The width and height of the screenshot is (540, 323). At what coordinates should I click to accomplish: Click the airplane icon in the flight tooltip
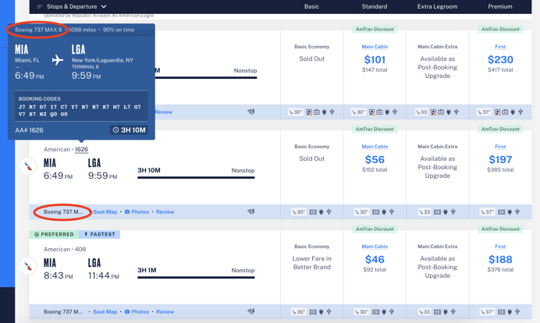pos(57,60)
